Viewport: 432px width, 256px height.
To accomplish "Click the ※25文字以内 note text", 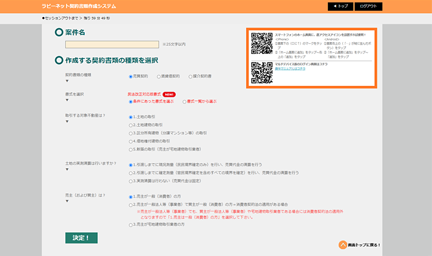I will (174, 45).
